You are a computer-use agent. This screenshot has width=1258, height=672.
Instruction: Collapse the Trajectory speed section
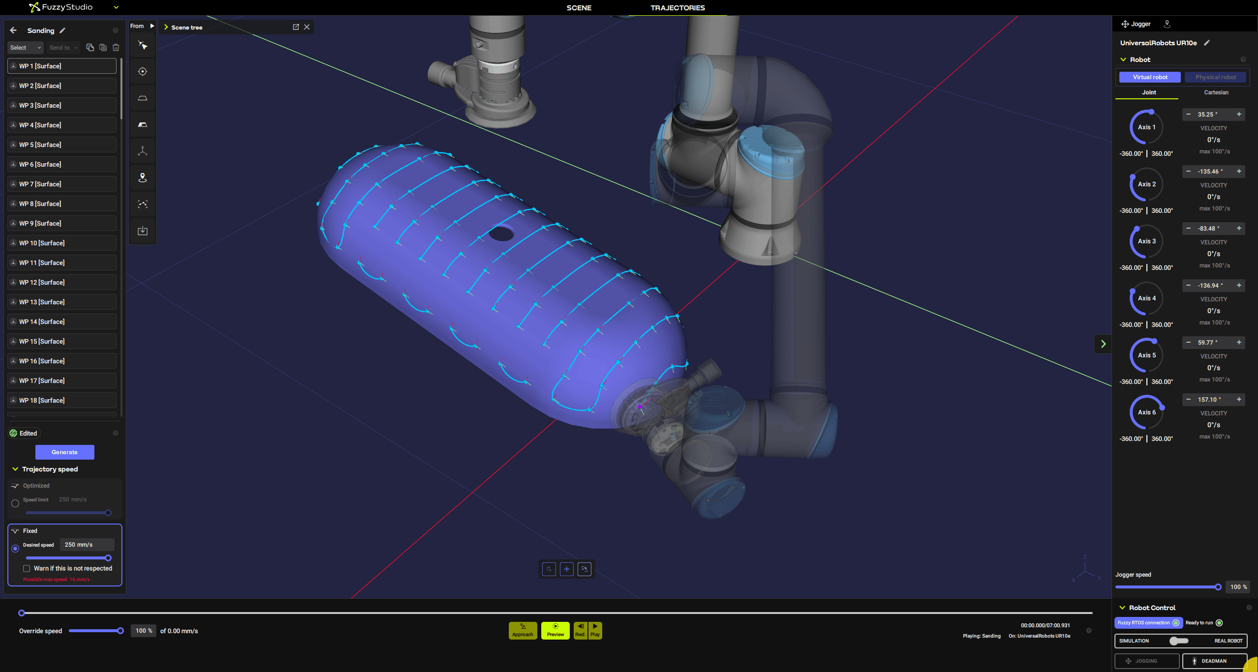click(x=15, y=469)
